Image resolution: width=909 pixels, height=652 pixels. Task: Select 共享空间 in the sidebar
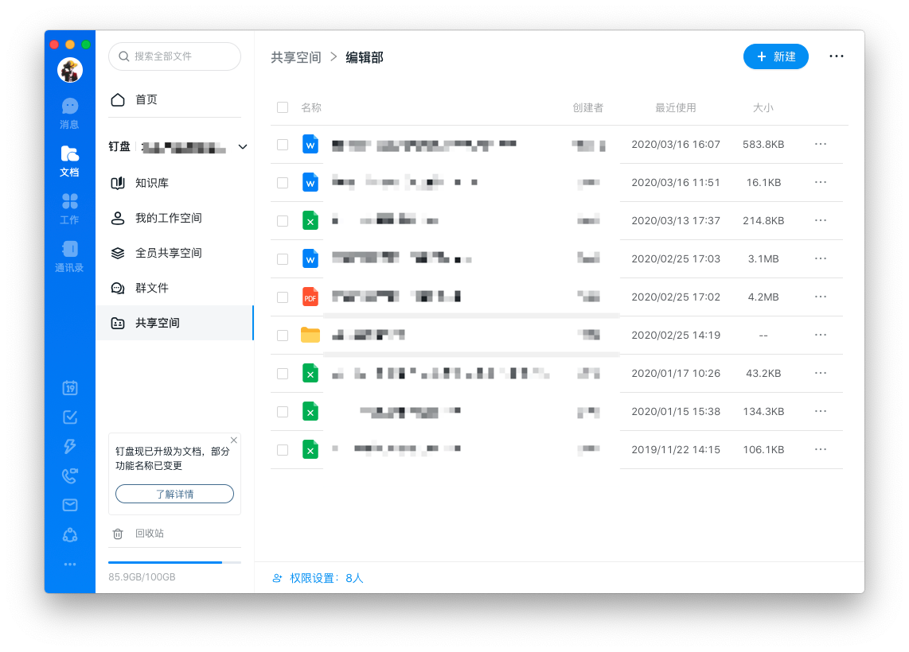(175, 323)
